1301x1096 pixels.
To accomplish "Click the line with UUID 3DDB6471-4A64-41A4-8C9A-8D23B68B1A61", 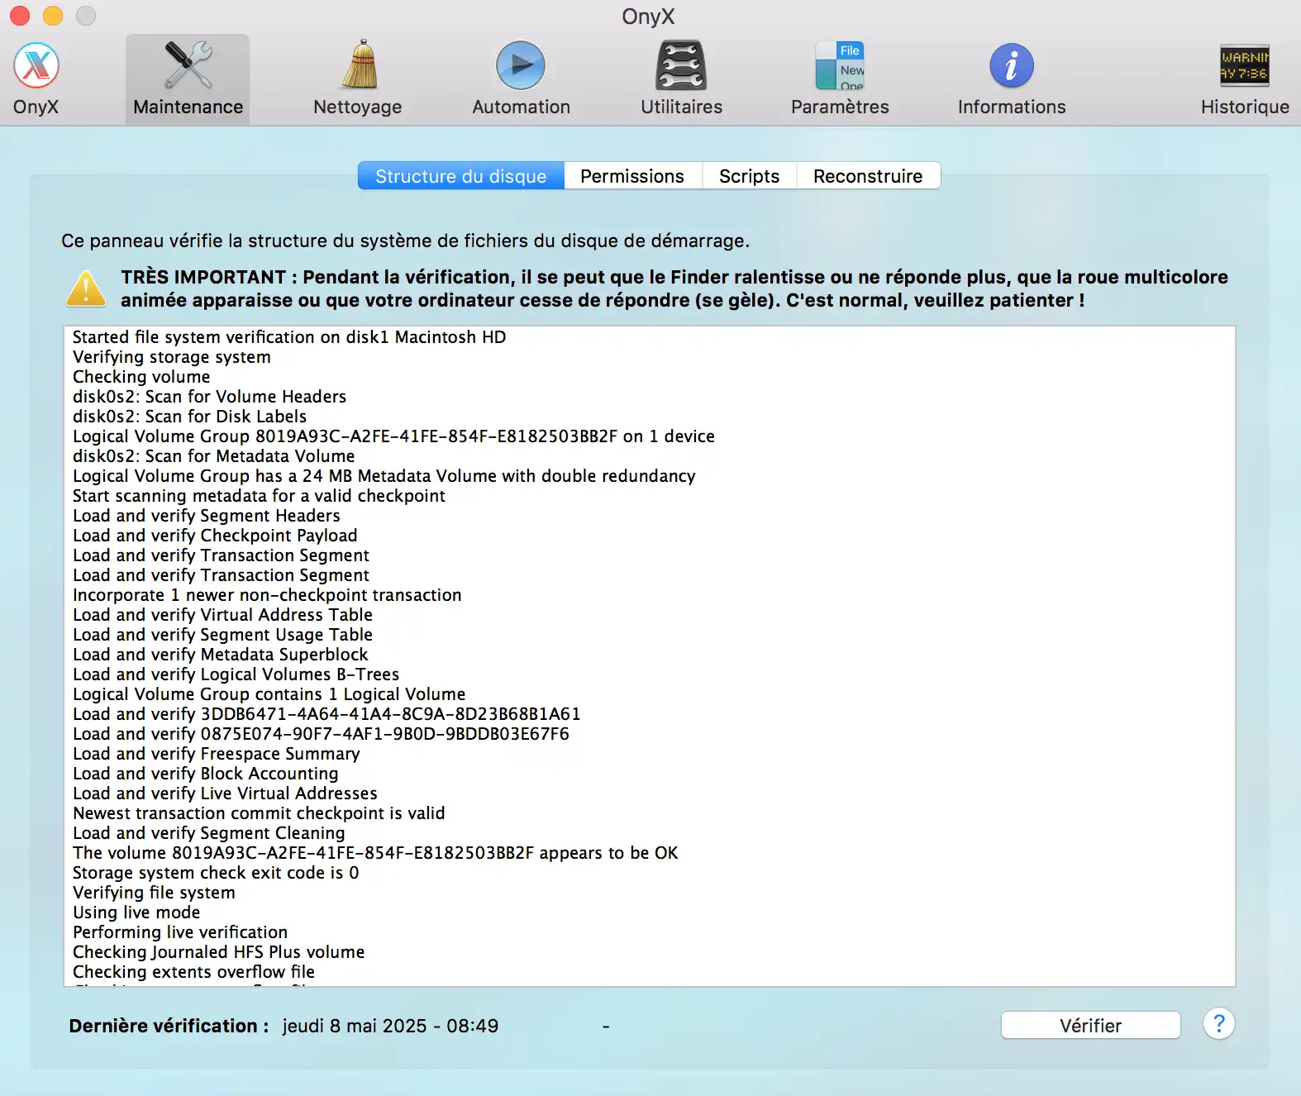I will pyautogui.click(x=326, y=714).
